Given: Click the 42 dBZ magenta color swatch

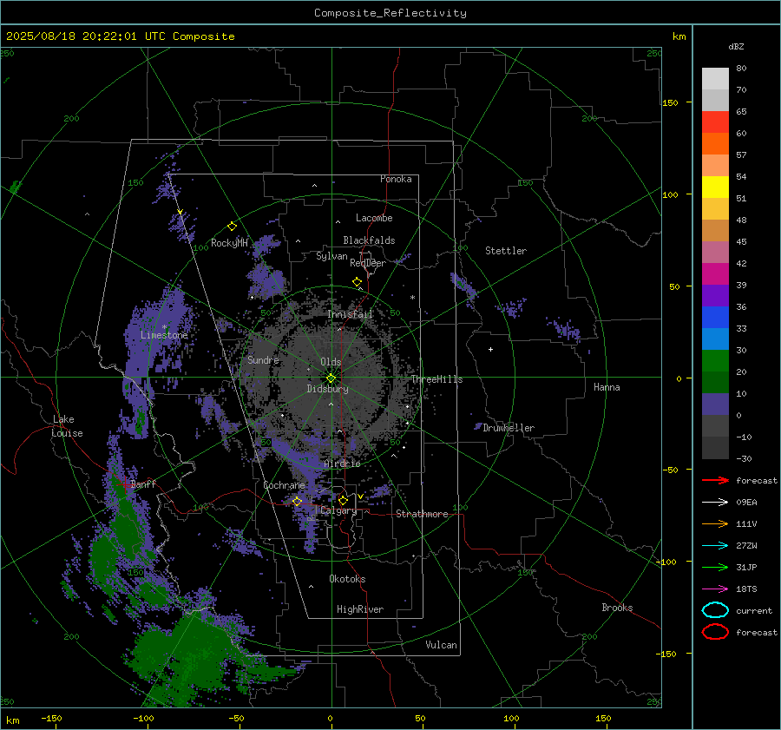Looking at the screenshot, I should coord(715,274).
